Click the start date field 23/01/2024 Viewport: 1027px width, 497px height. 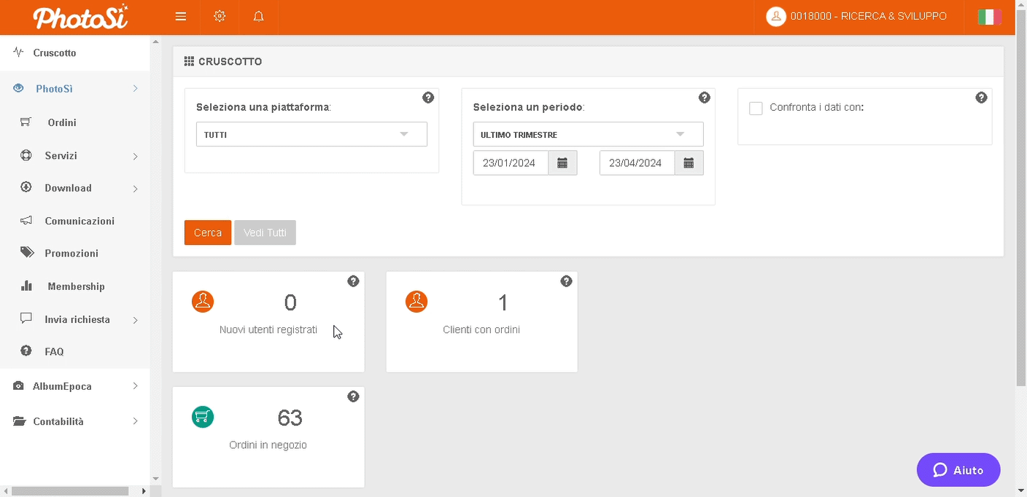tap(510, 163)
